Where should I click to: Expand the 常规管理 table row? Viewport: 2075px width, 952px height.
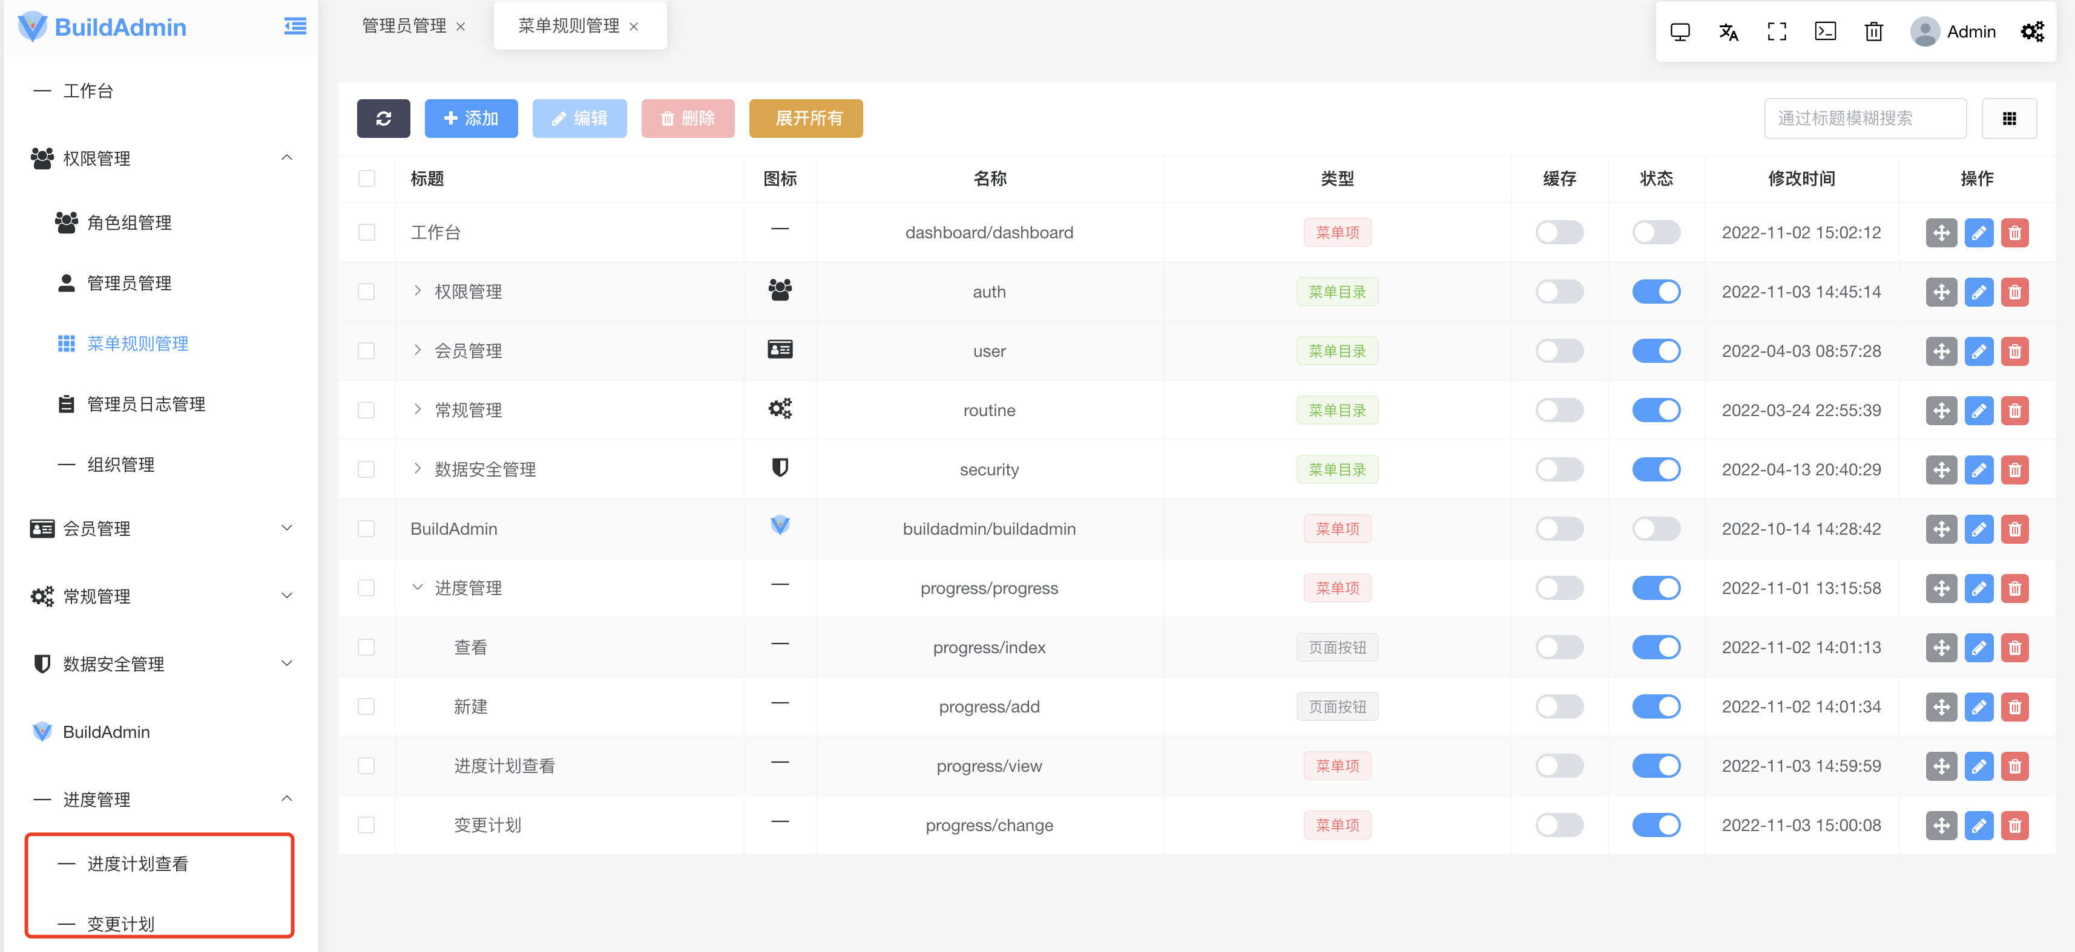pyautogui.click(x=417, y=409)
